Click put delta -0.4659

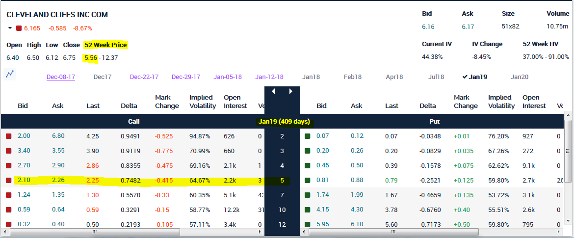pyautogui.click(x=430, y=195)
